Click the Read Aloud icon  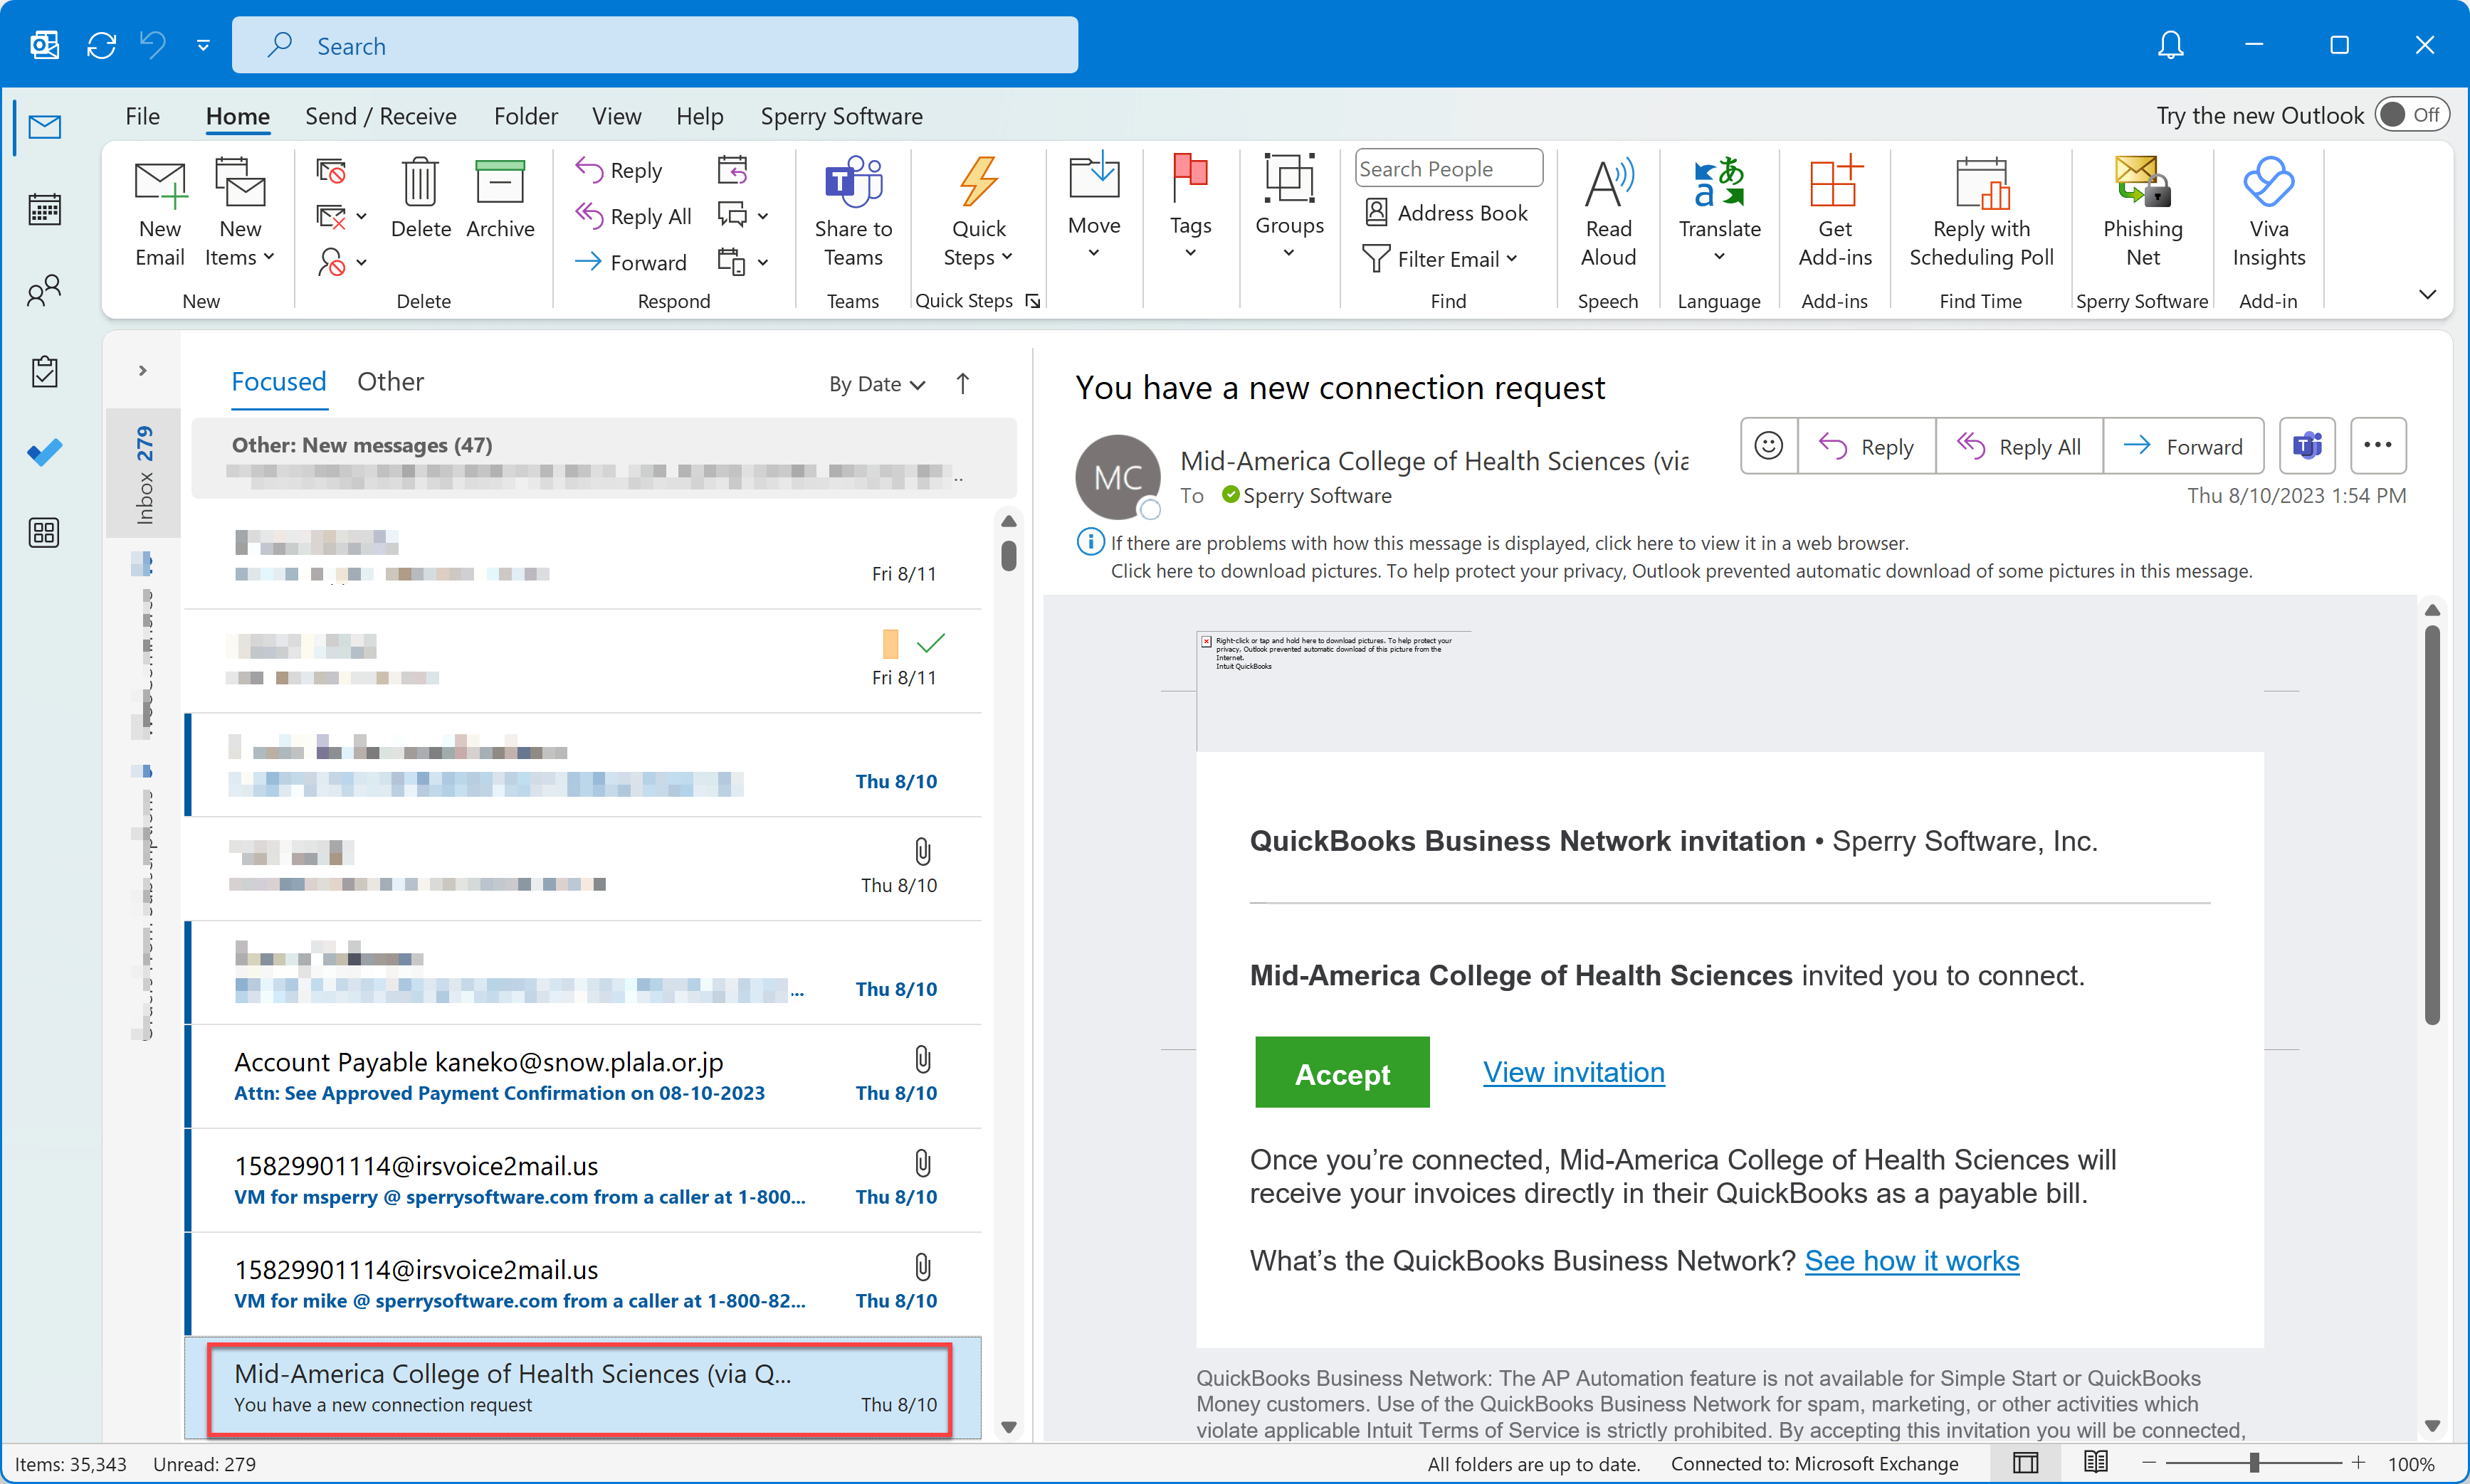coord(1608,184)
